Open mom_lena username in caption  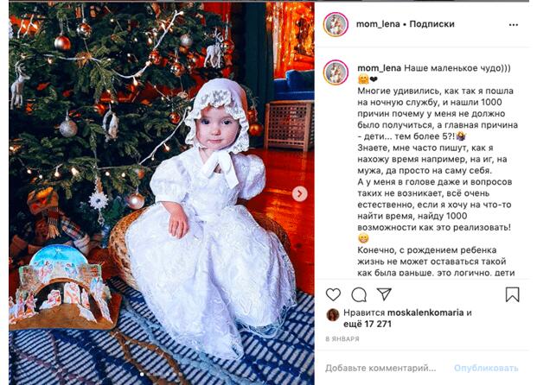click(379, 67)
